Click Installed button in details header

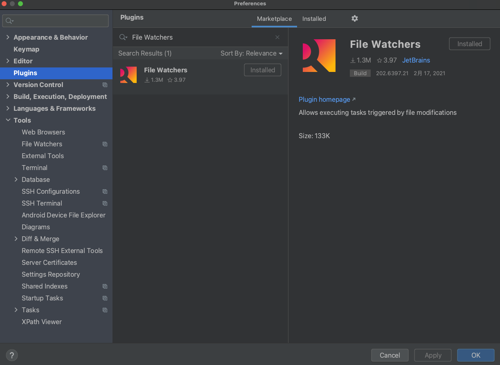point(470,44)
